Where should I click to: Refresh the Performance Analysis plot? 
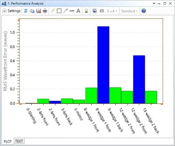26,11
